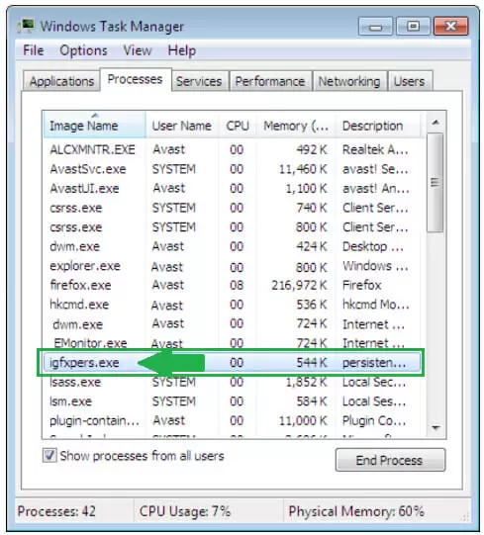The width and height of the screenshot is (484, 535).
Task: Open the File menu
Action: tap(33, 50)
